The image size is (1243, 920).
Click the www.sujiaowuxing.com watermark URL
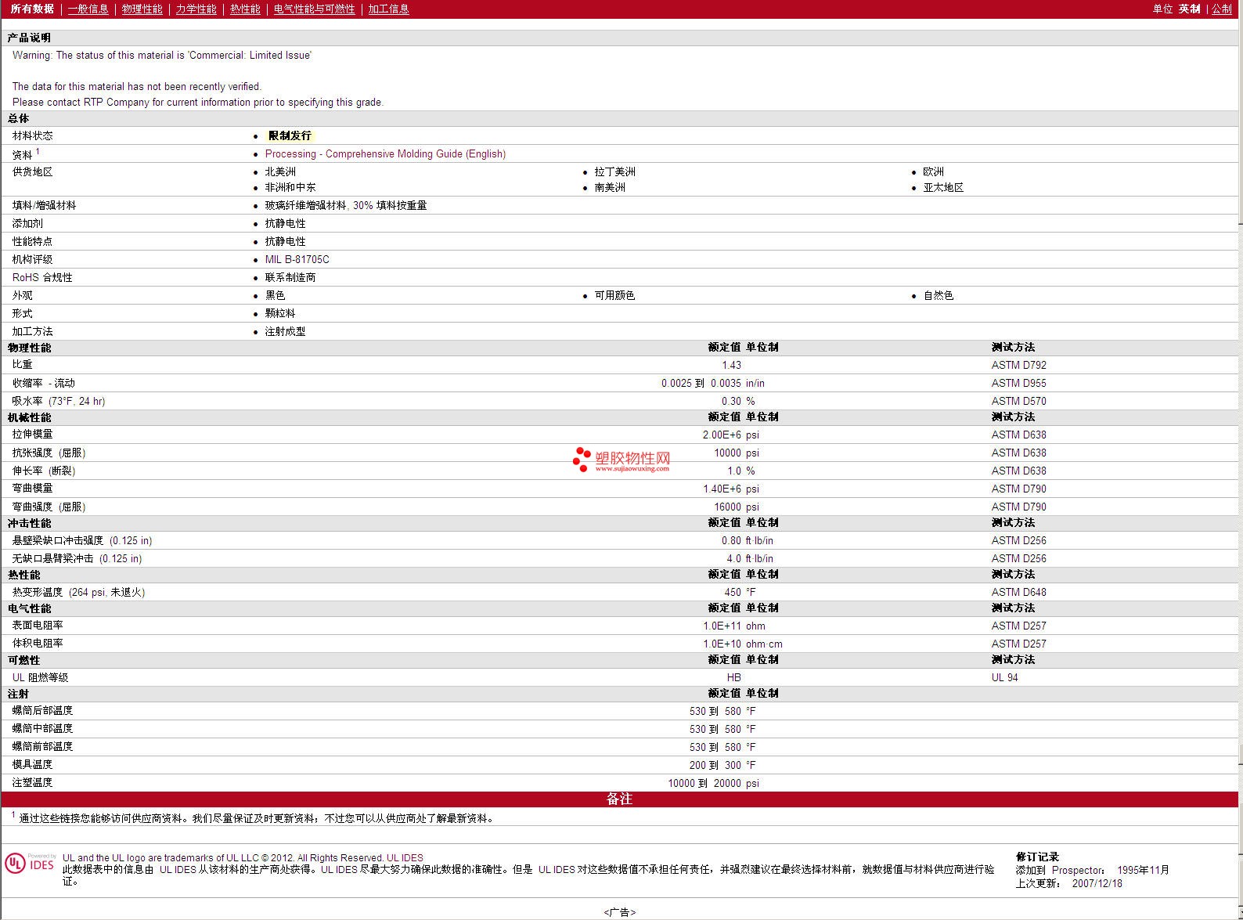[632, 469]
